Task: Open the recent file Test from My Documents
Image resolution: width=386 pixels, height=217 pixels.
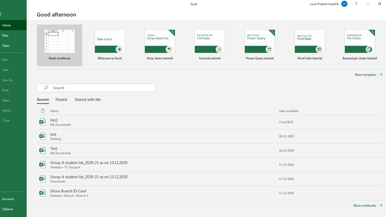Action: tap(210, 150)
